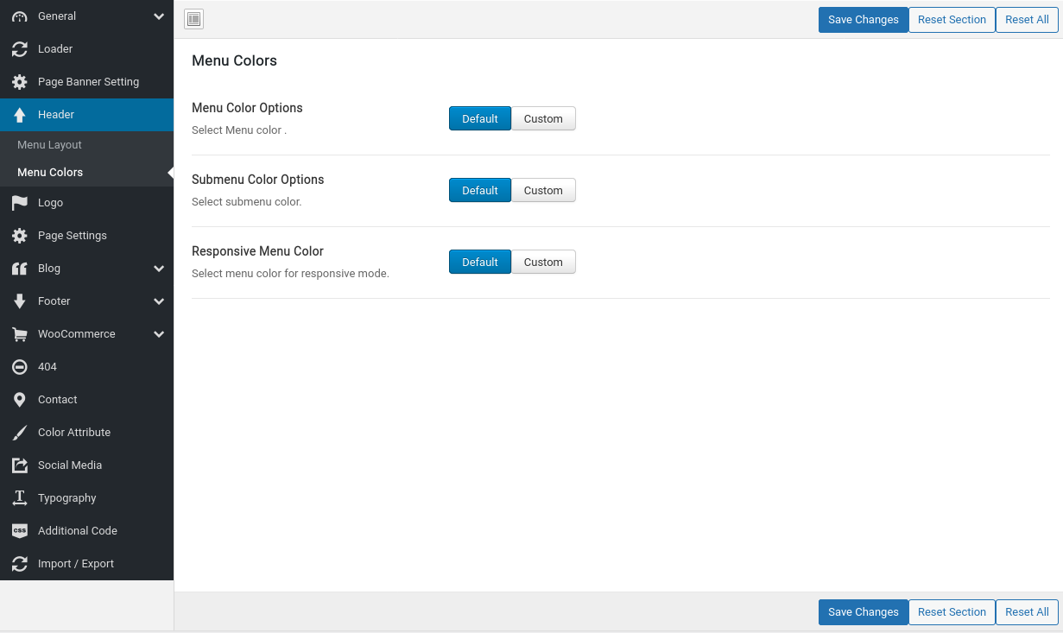Click the Menu Colors page heading
Screen dimensions: 1063x633
[x=234, y=60]
